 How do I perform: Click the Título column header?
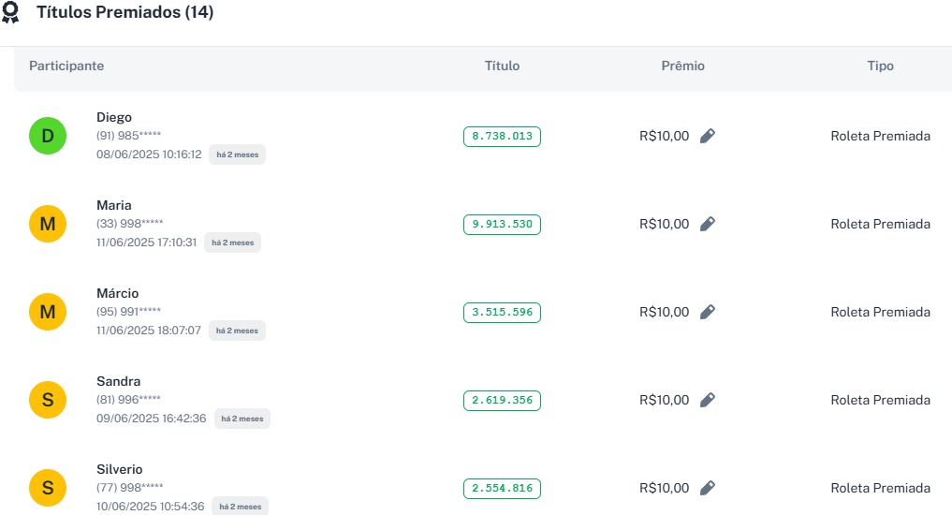(502, 66)
